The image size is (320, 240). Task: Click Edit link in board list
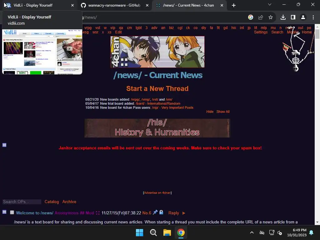118,32
